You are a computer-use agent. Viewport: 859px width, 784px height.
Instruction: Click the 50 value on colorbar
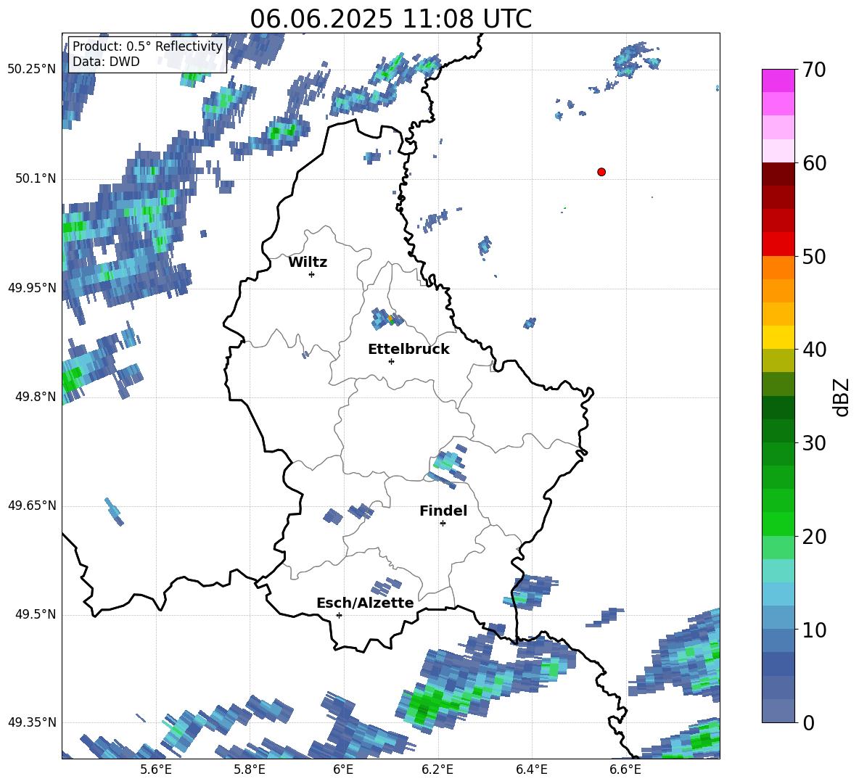coord(814,256)
